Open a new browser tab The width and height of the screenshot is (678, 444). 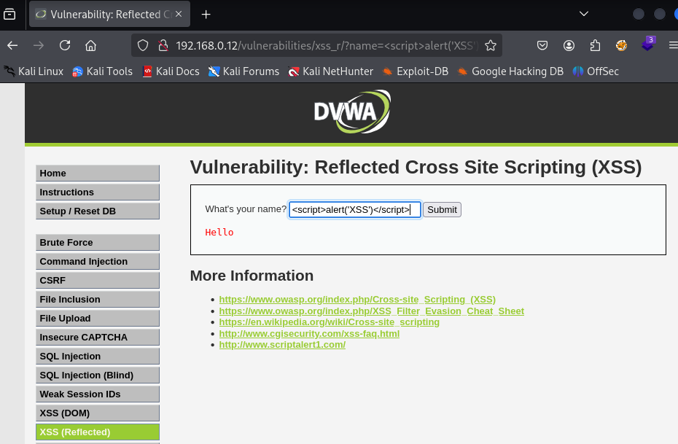coord(206,15)
